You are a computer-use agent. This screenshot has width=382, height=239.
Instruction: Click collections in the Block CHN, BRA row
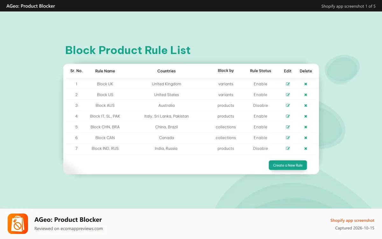pos(226,127)
